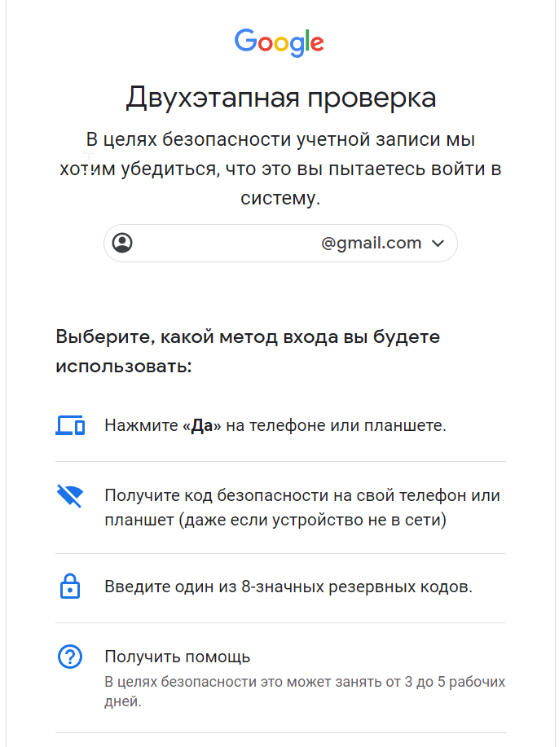Click the phone and tablet devices icon
This screenshot has height=747, width=559.
coord(70,425)
